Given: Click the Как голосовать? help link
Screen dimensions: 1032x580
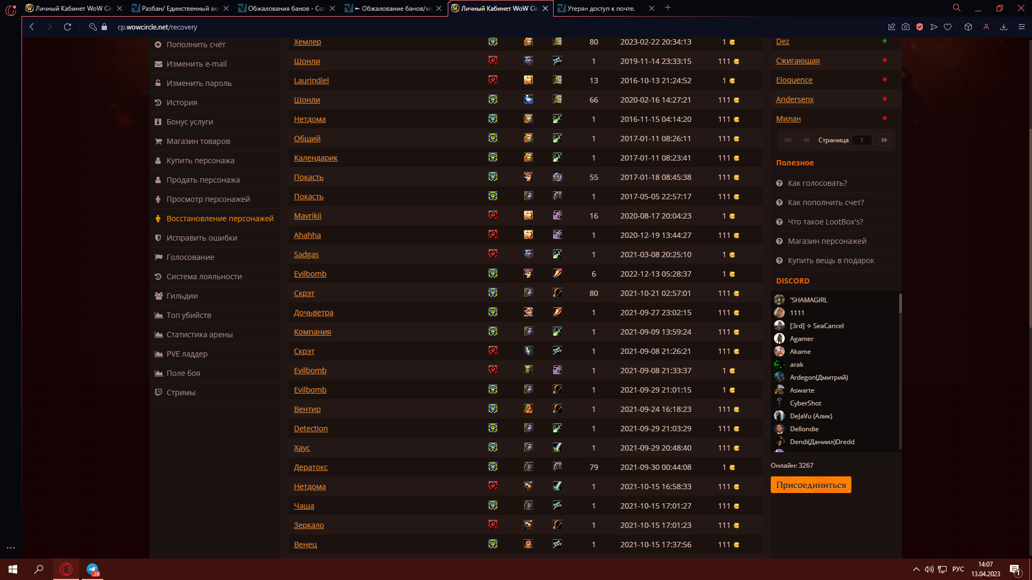Looking at the screenshot, I should point(817,183).
